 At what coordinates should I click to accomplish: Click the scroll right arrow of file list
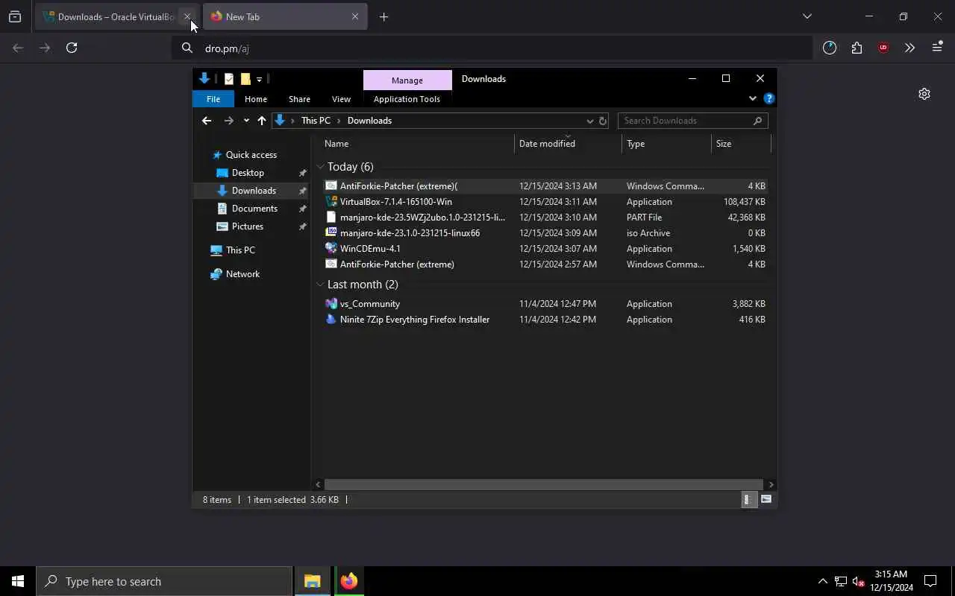[771, 484]
